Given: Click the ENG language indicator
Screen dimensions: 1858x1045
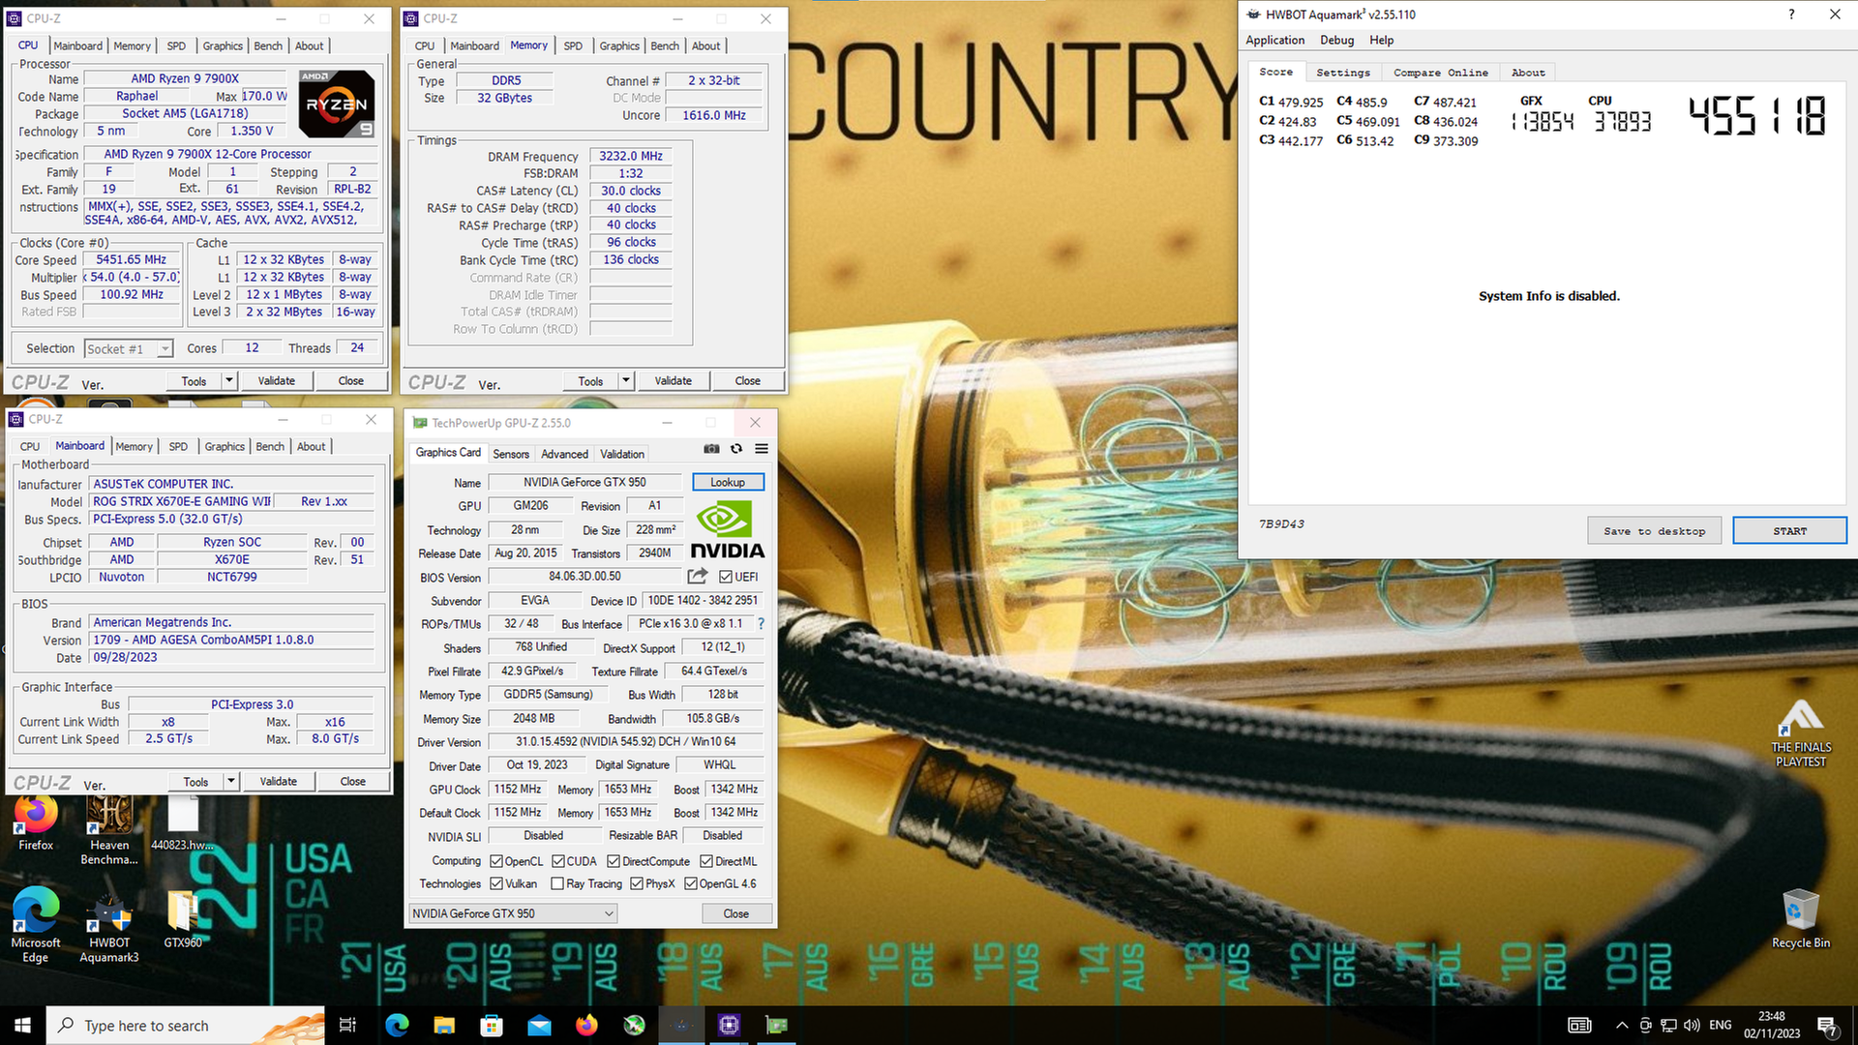Looking at the screenshot, I should pos(1720,1026).
